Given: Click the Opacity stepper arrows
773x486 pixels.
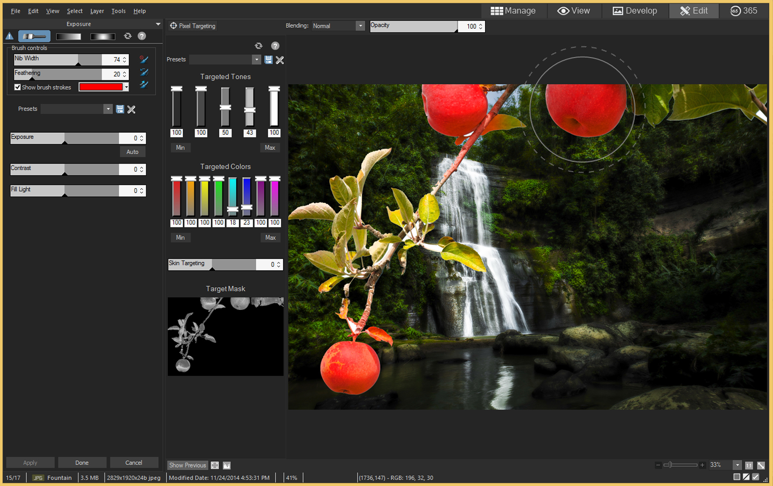Looking at the screenshot, I should pyautogui.click(x=480, y=26).
